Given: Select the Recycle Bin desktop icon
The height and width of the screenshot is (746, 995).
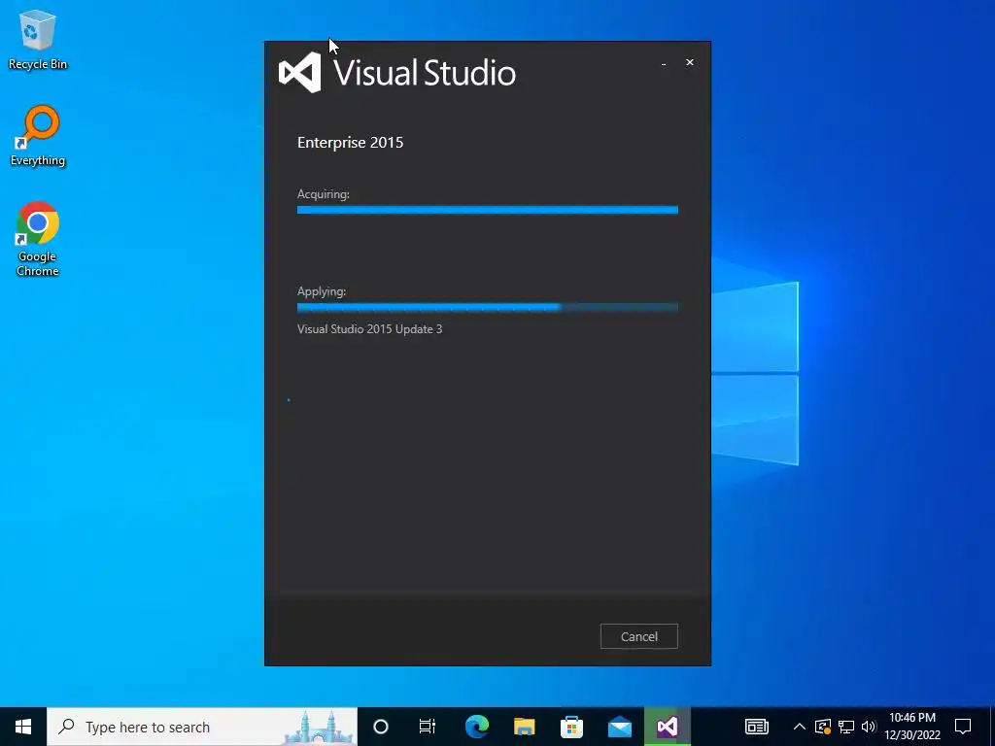Looking at the screenshot, I should point(38,41).
